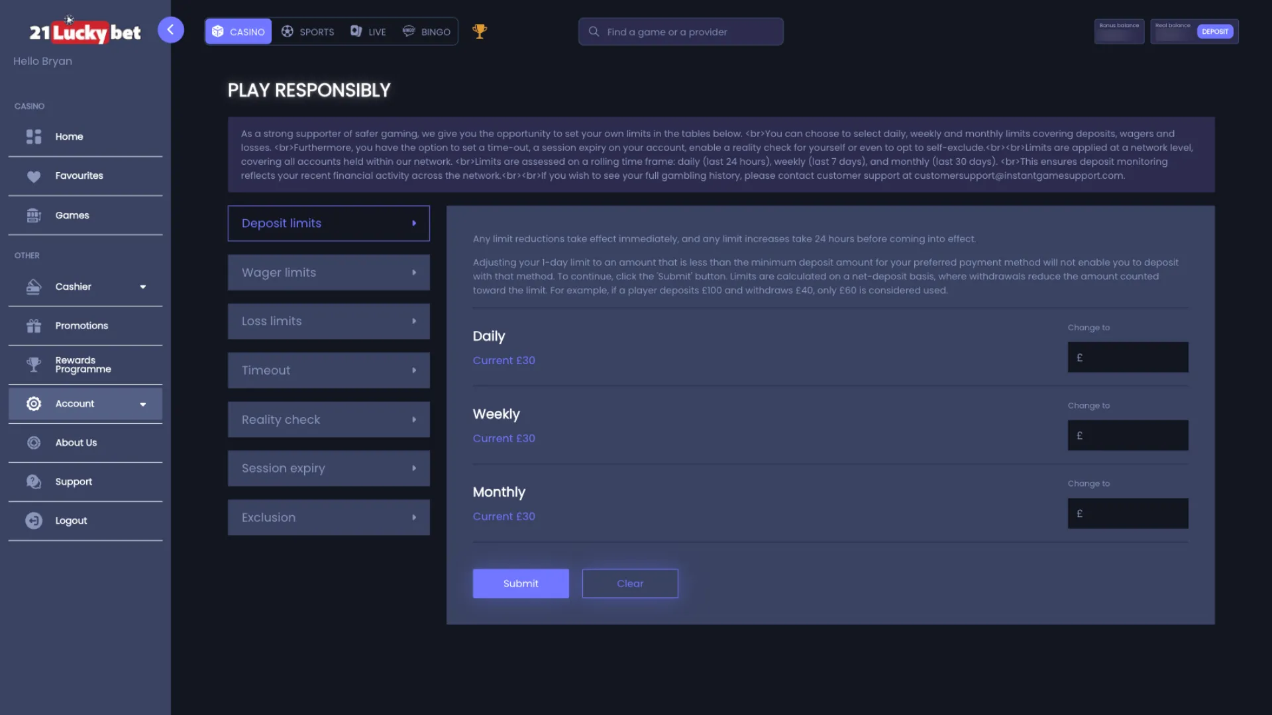Screen dimensions: 1272x715
Task: Click the Logout icon in sidebar
Action: coord(34,520)
